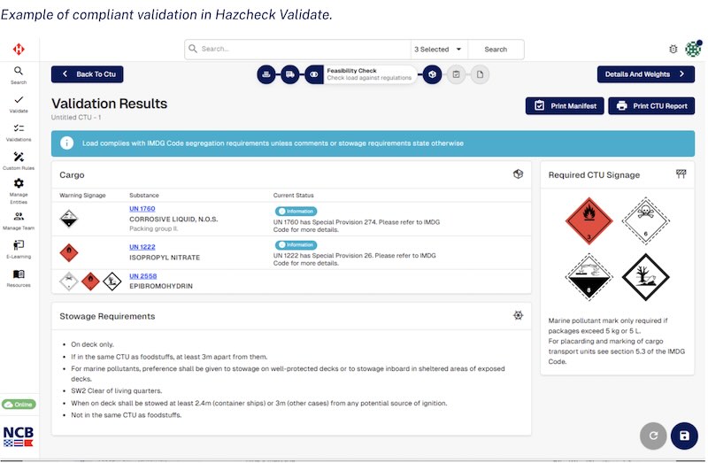Screen dimensions: 708x463
Task: Click the Online status badge
Action: coord(19,404)
